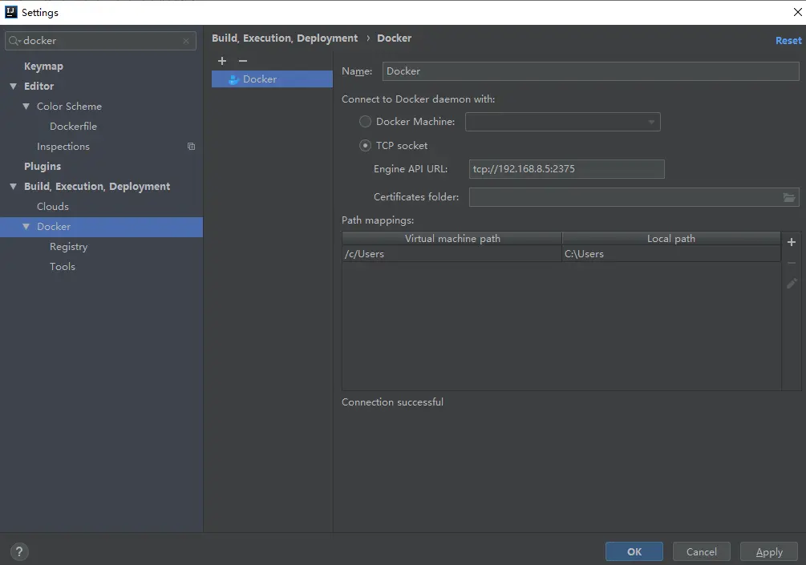Collapse the Build, Execution, Deployment section

(x=14, y=187)
